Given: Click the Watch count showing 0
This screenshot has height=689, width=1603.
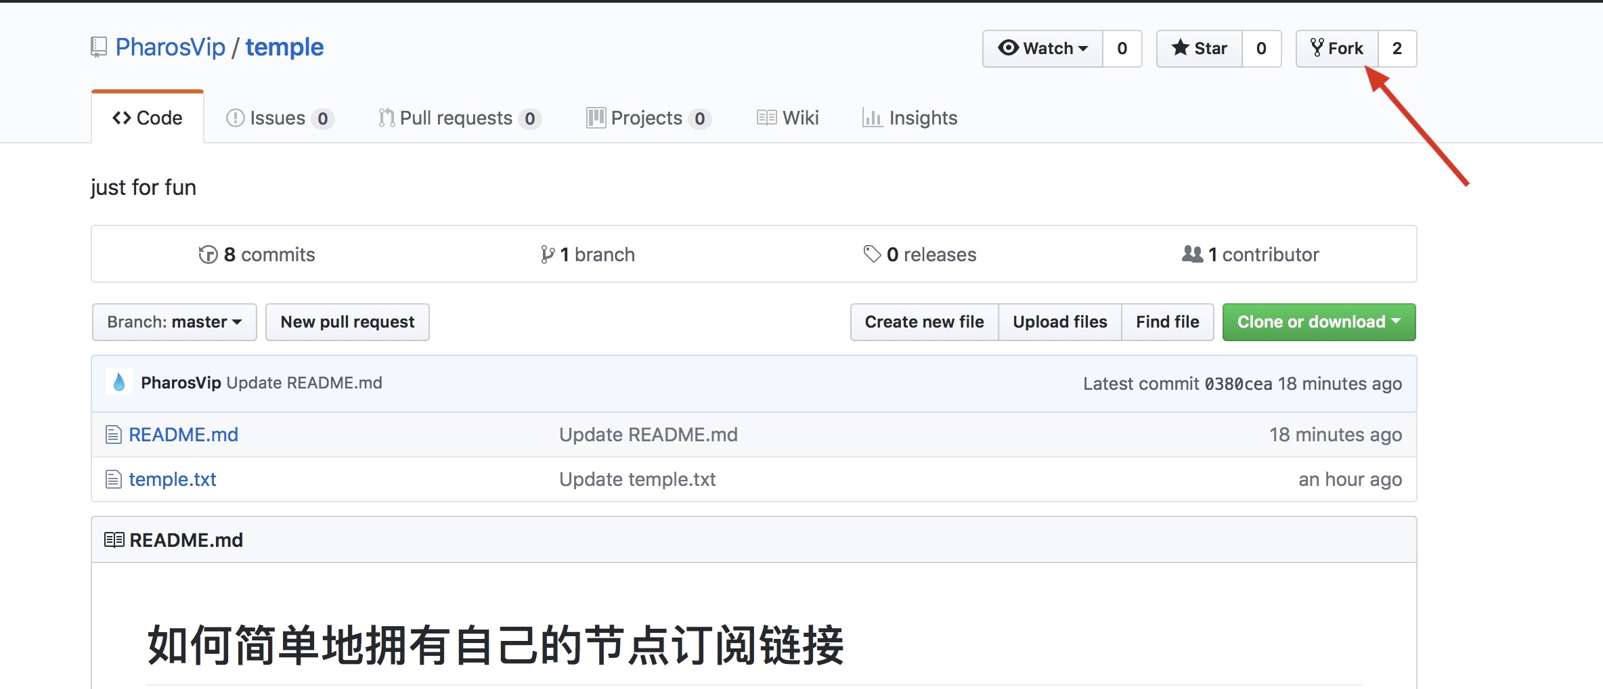Looking at the screenshot, I should pos(1122,49).
